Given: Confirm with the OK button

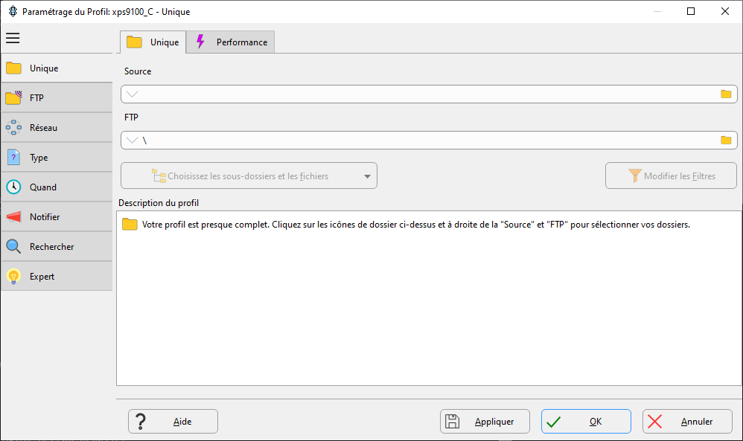Looking at the screenshot, I should tap(586, 421).
